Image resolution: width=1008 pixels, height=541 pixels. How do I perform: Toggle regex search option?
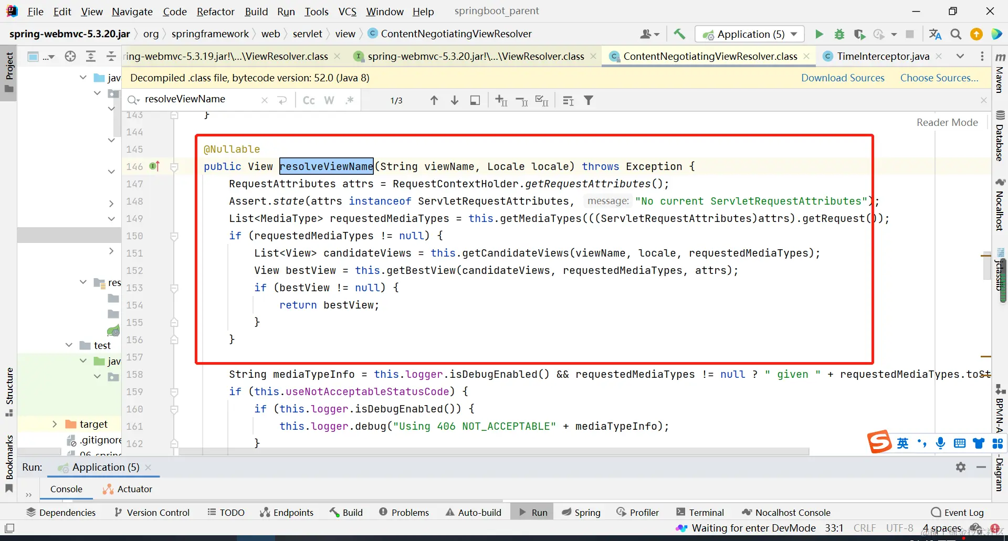point(350,100)
